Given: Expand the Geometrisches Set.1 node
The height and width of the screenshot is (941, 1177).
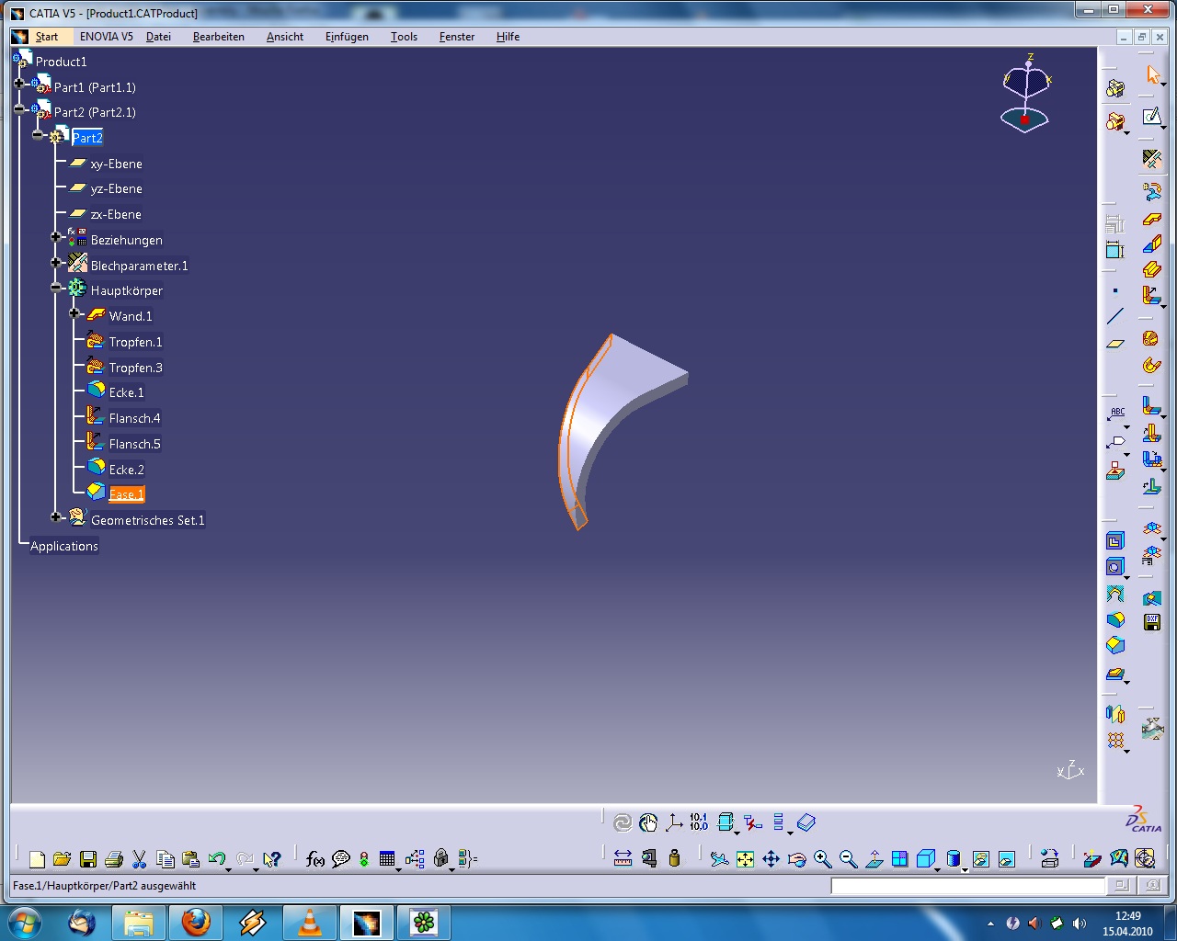Looking at the screenshot, I should point(56,517).
